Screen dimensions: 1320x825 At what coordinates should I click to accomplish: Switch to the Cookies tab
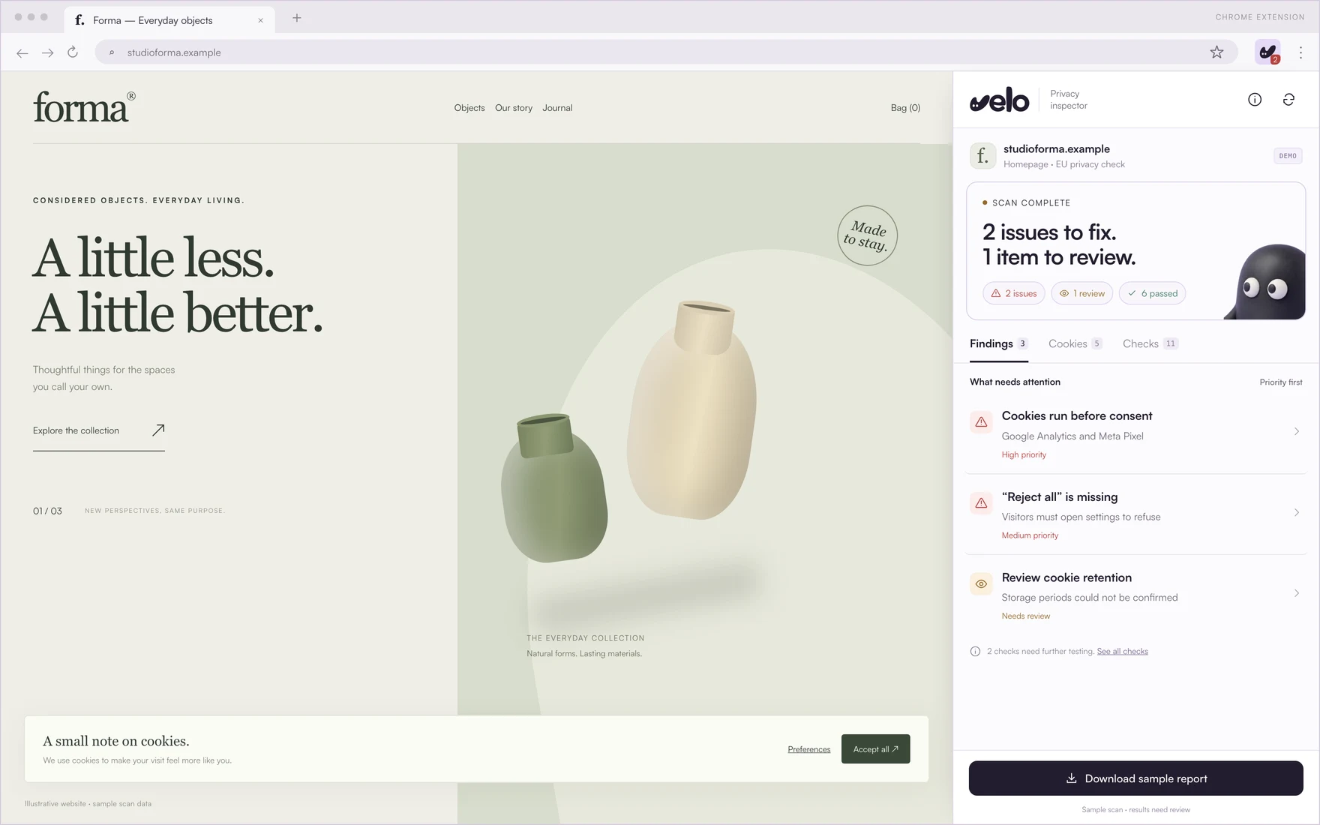tap(1075, 343)
